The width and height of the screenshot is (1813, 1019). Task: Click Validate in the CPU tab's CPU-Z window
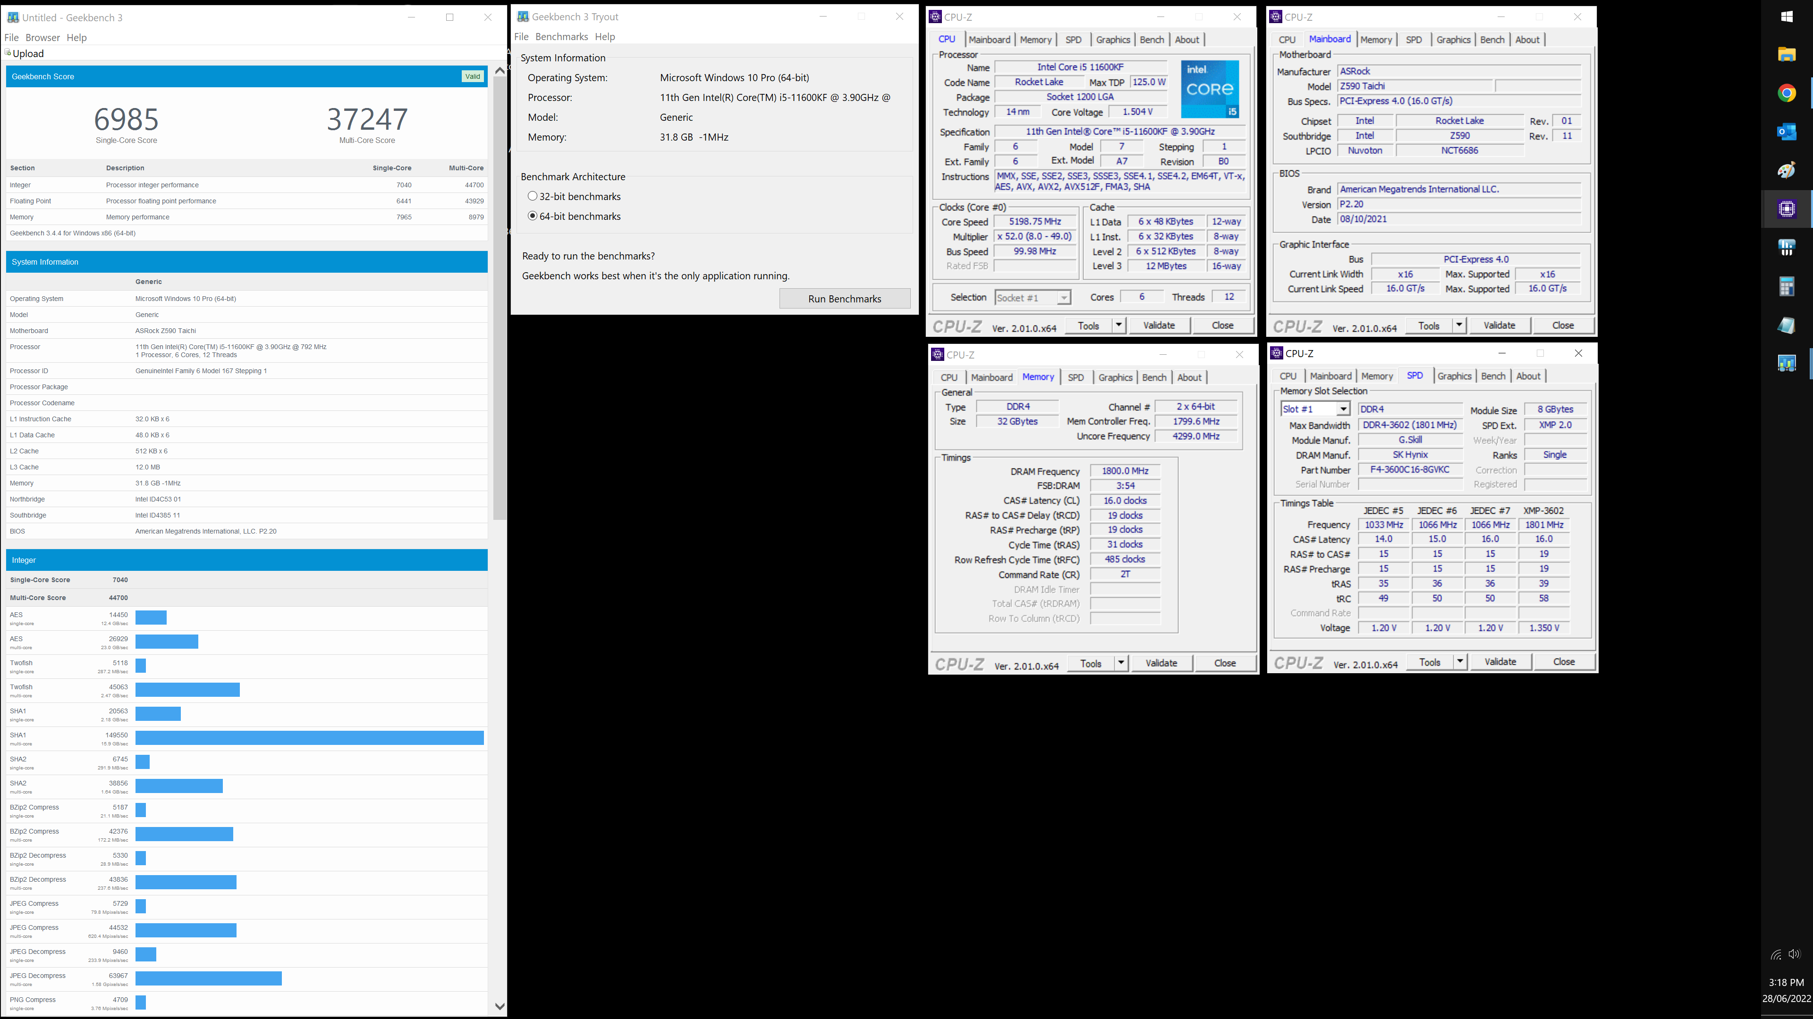(1159, 325)
